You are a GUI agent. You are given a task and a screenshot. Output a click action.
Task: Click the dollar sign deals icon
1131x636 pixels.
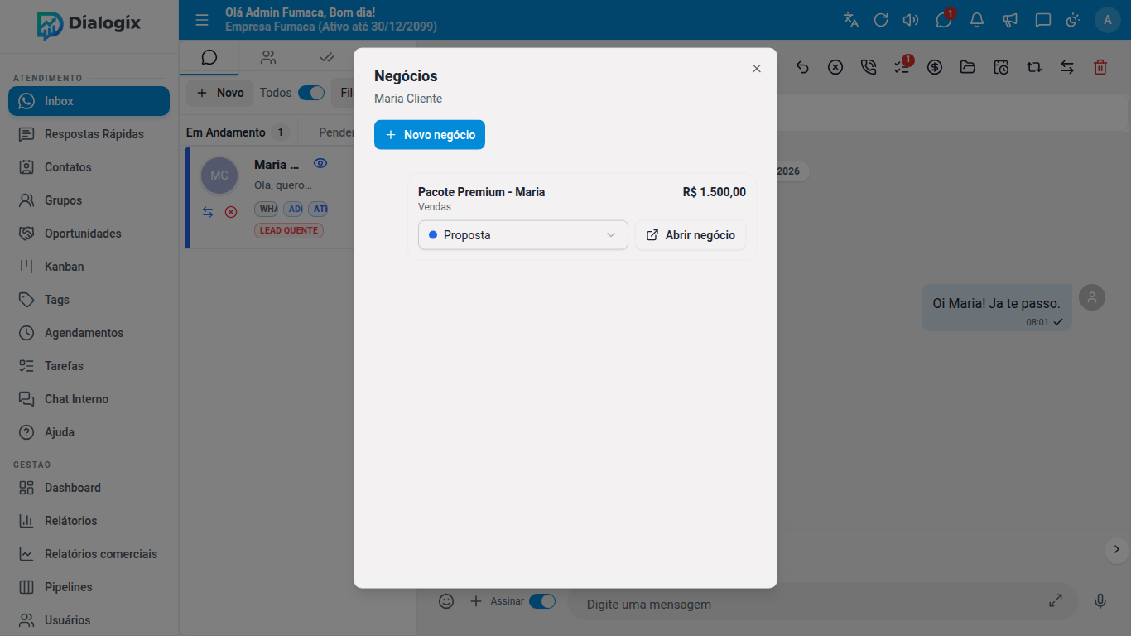pyautogui.click(x=935, y=67)
